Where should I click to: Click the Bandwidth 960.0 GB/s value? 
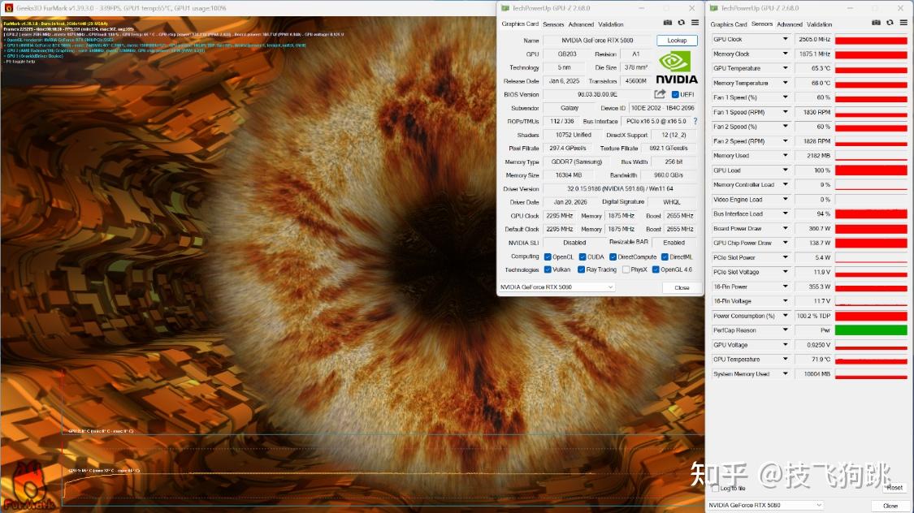(669, 175)
